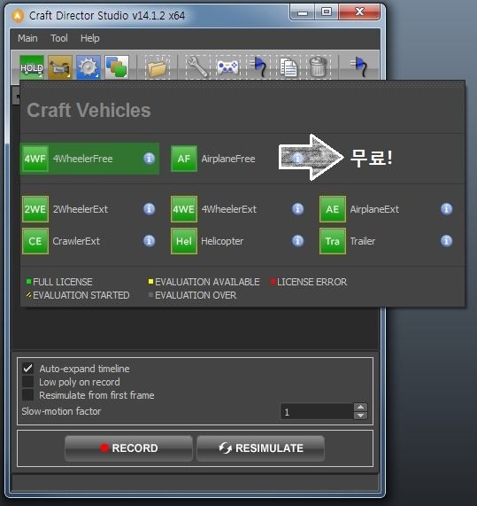Click the EVALUATION AVAILABLE legend text
This screenshot has width=477, height=506.
click(207, 282)
